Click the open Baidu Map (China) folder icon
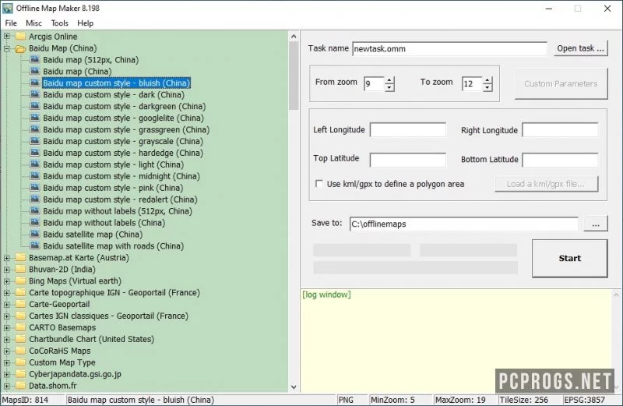 (x=21, y=48)
